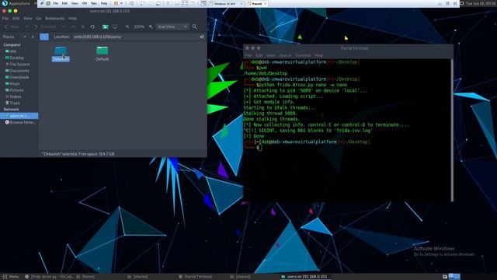Image resolution: width=497 pixels, height=280 pixels.
Task: Select Videos in Places sidebar
Action: pyautogui.click(x=14, y=96)
